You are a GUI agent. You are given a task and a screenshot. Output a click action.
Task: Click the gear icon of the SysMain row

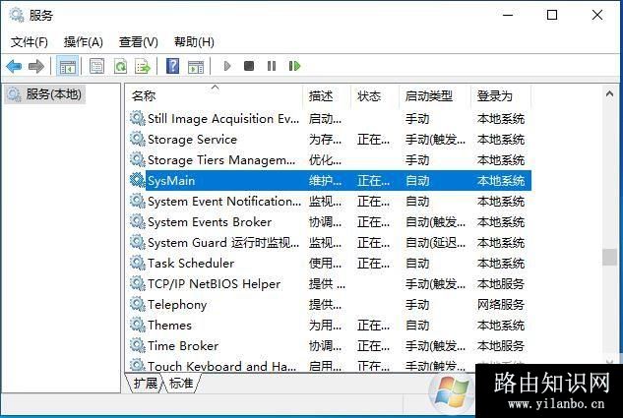click(138, 180)
